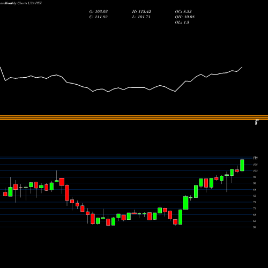Screen dimensions: 268x268
Task: Click the 68 price axis label
Action: point(255,215)
